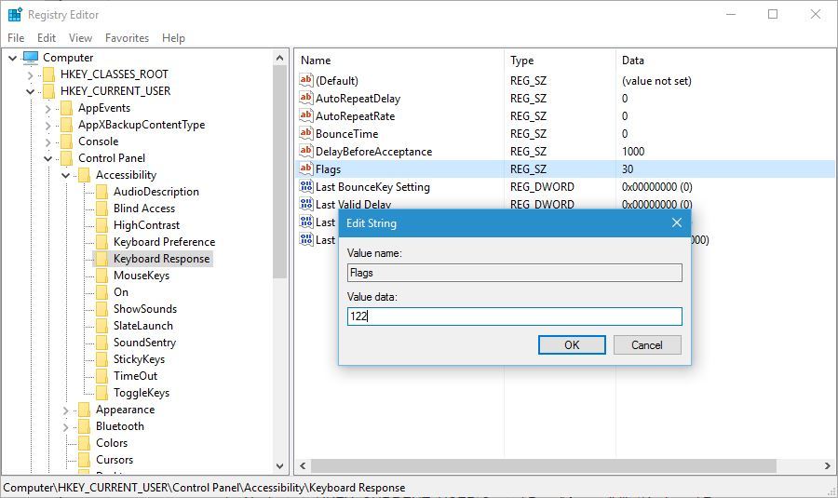
Task: Expand the Bluetooth key
Action: pos(66,427)
